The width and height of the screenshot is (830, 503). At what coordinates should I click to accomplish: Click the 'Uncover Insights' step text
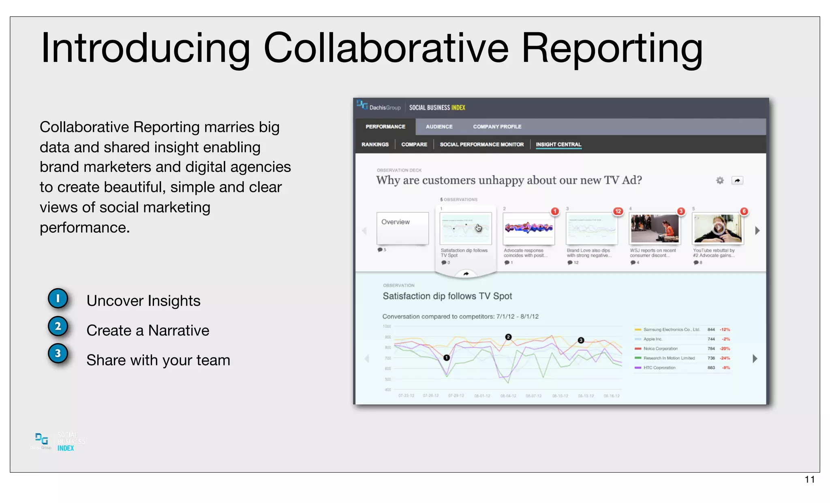point(143,301)
